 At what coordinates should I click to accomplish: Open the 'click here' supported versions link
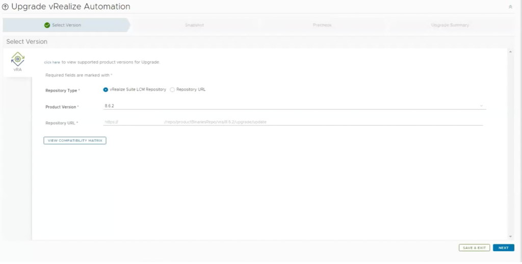(x=52, y=62)
